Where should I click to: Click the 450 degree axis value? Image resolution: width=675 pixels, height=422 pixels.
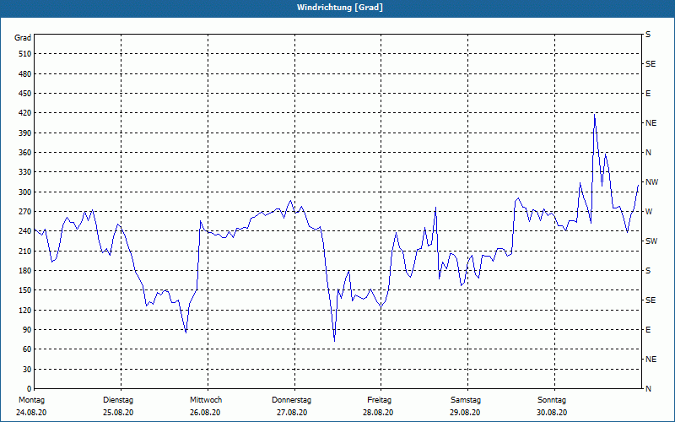pyautogui.click(x=25, y=94)
